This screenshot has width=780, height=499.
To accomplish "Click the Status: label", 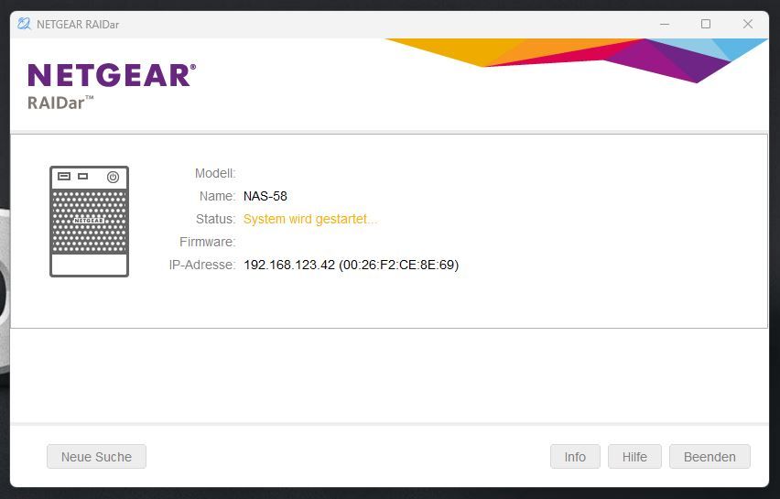I will pos(215,219).
